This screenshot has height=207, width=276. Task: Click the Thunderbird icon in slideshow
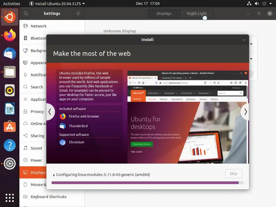coord(63,126)
